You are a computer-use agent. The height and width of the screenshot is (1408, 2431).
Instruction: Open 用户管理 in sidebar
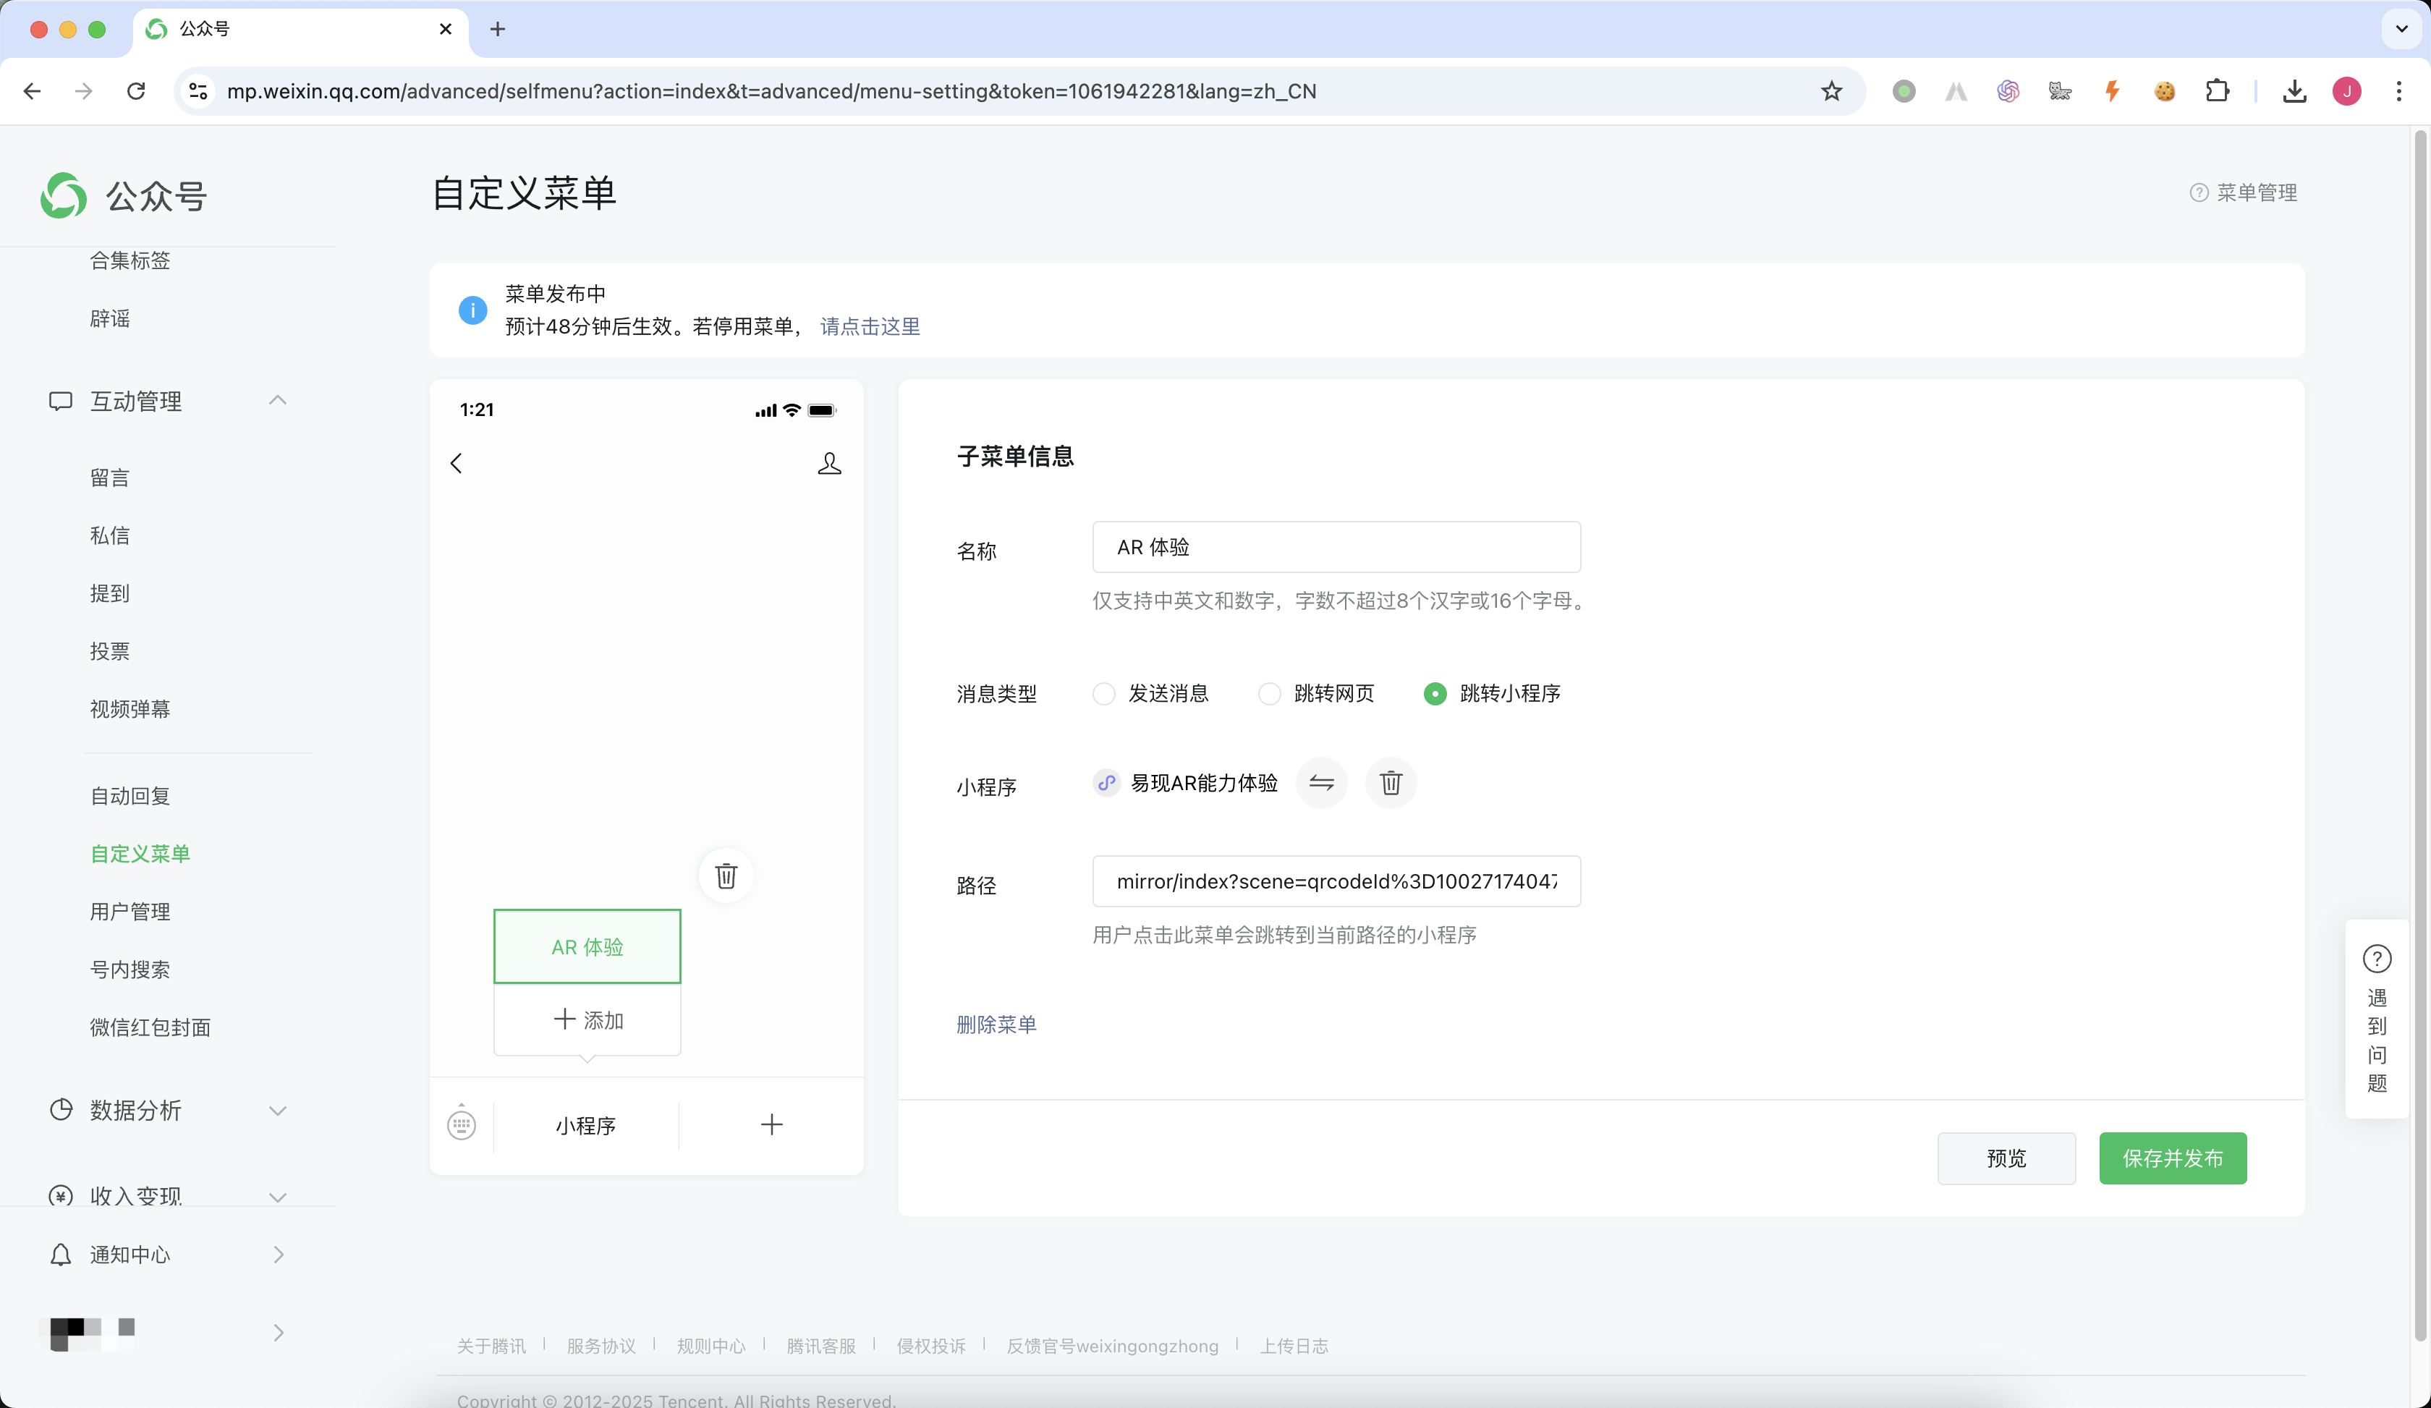130,912
